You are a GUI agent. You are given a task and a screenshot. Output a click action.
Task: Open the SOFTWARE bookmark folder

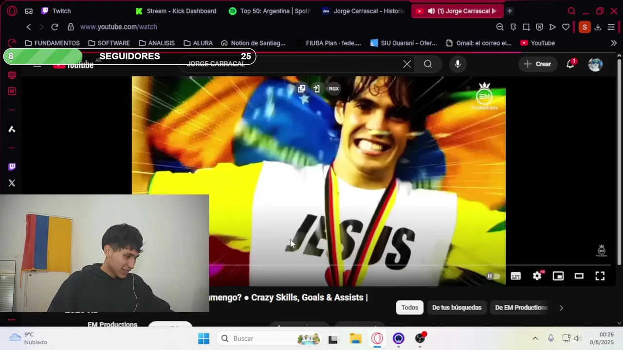tap(109, 43)
